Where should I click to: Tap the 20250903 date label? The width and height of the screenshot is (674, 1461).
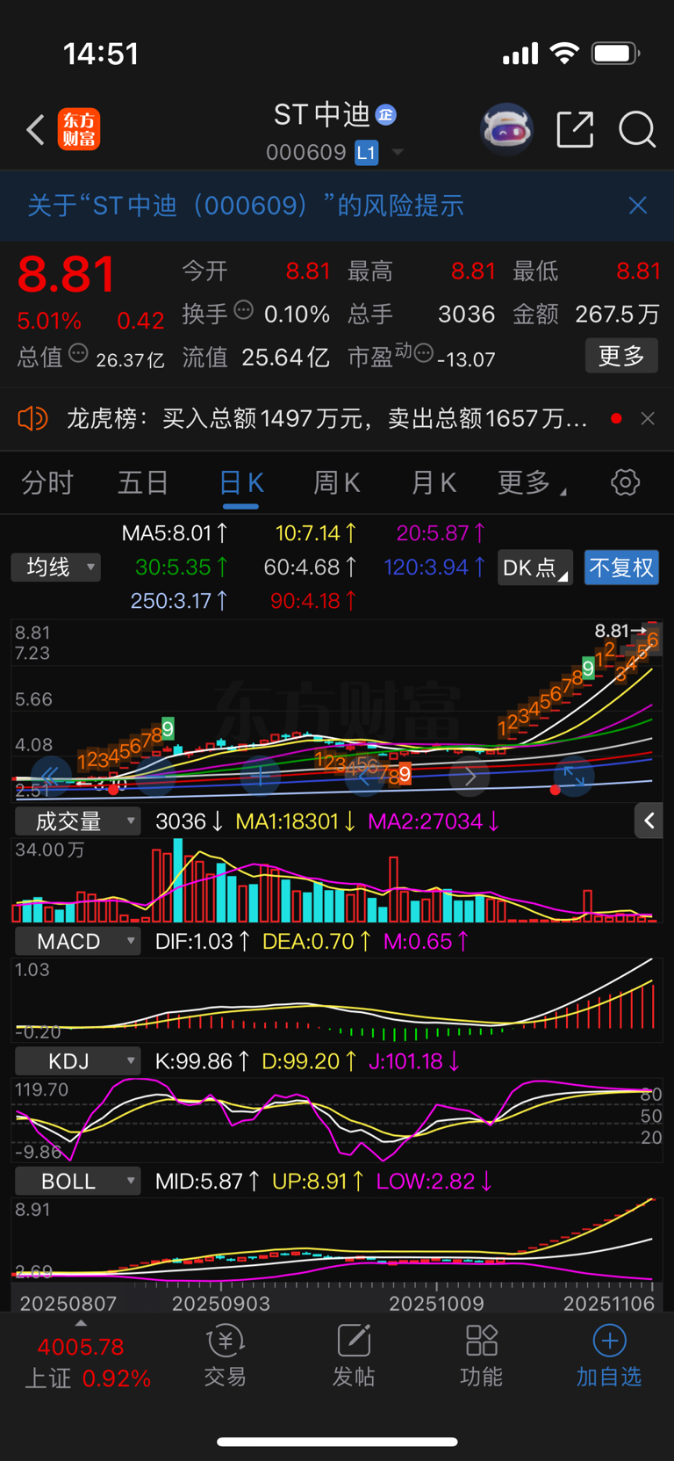221,1304
